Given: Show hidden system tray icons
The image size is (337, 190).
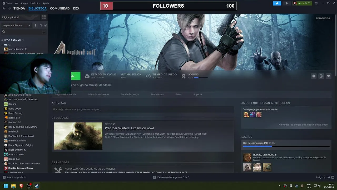Looking at the screenshot, I should [280, 186].
